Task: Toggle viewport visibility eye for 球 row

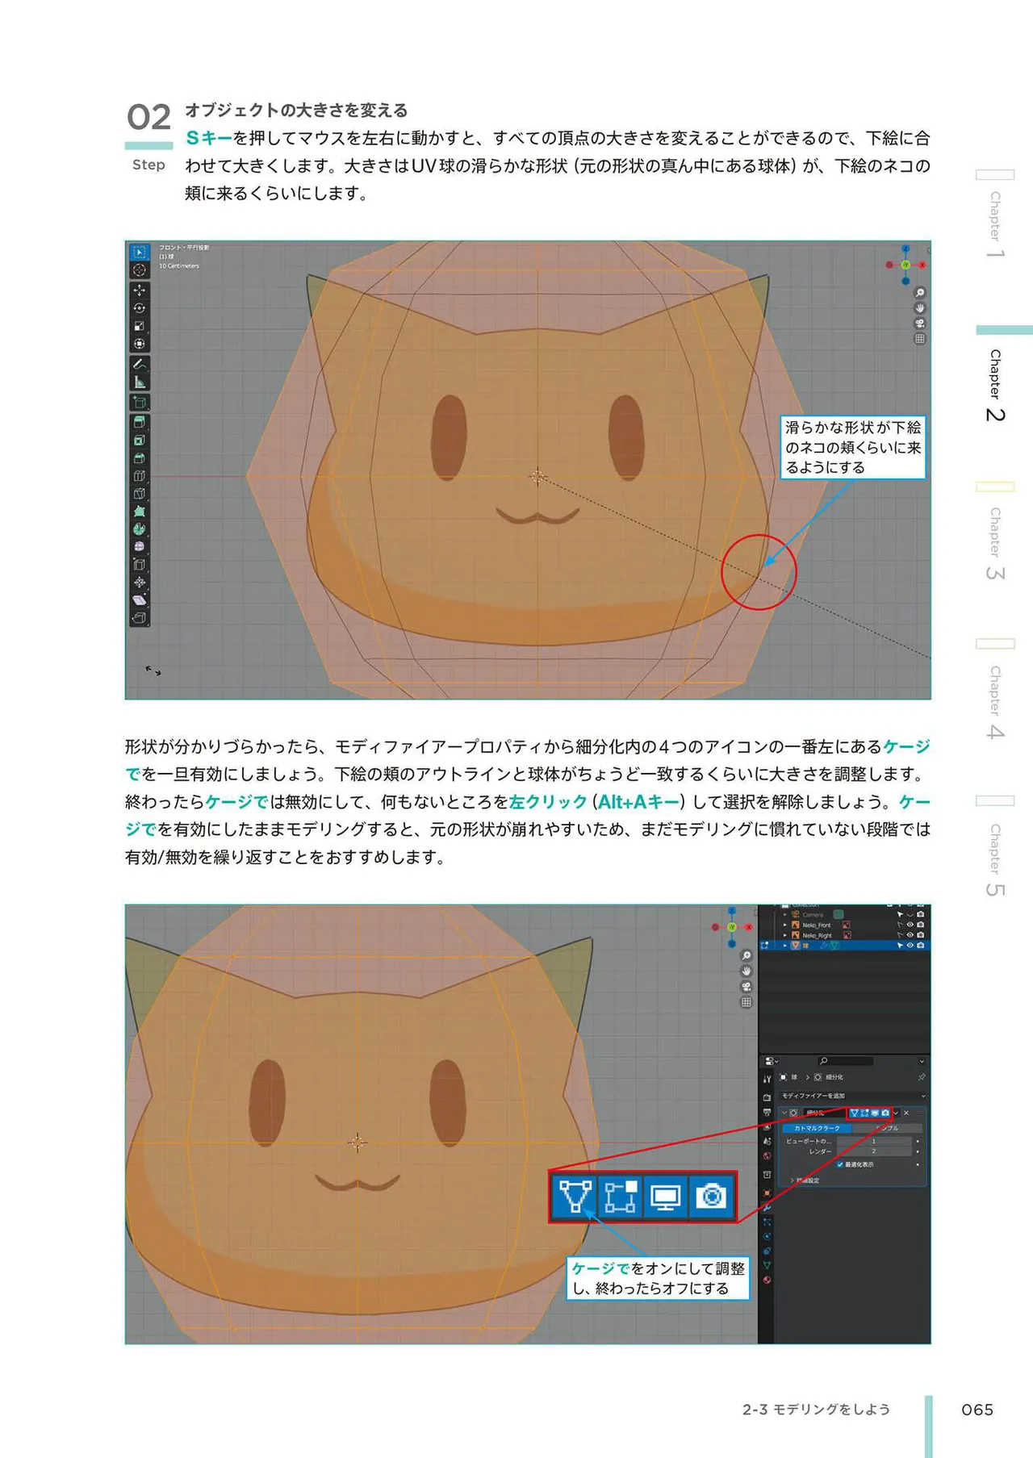Action: [x=910, y=945]
